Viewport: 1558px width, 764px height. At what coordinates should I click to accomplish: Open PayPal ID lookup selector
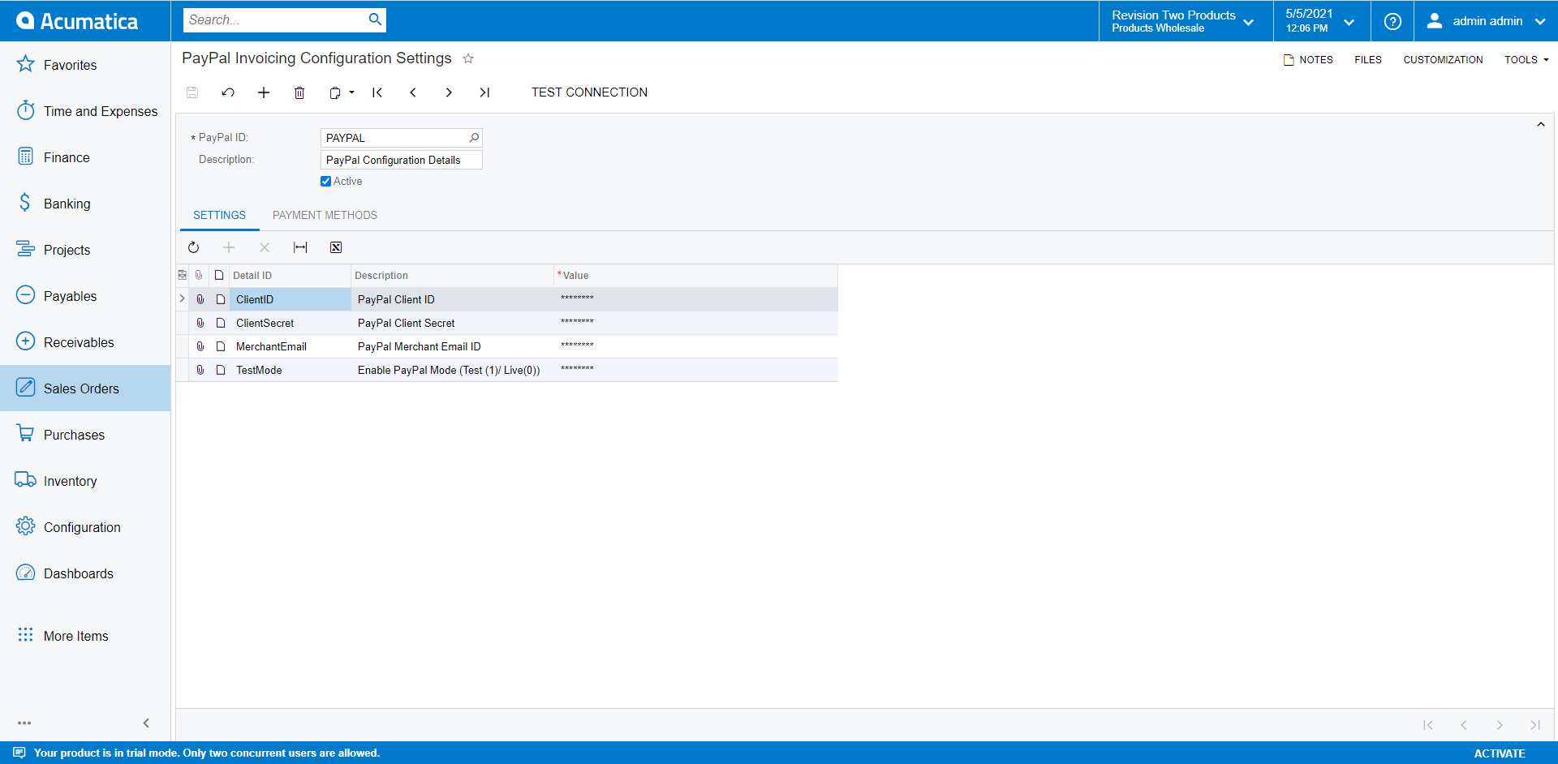474,138
